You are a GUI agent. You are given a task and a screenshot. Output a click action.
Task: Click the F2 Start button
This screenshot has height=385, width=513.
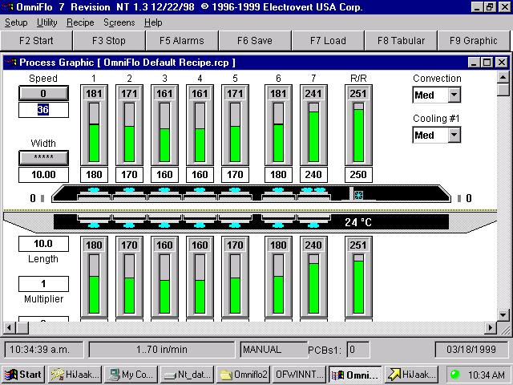point(36,41)
